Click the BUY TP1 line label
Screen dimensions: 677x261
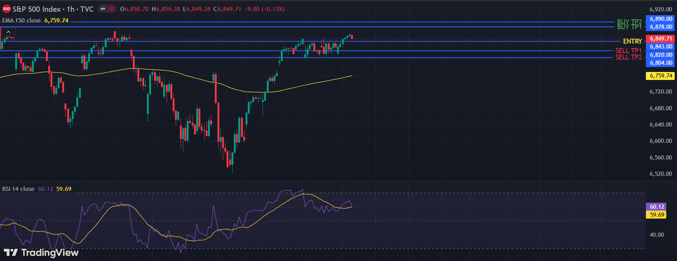coord(629,27)
